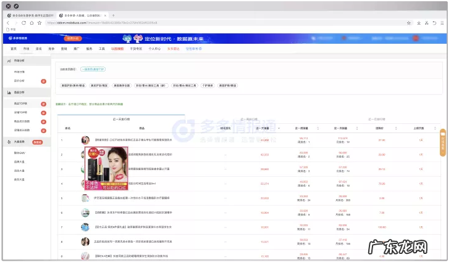Bookmark the page via address bar star

point(409,23)
